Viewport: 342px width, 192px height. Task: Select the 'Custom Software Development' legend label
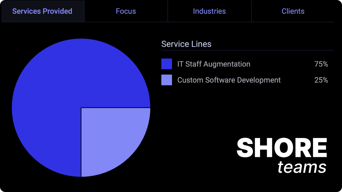coord(229,80)
